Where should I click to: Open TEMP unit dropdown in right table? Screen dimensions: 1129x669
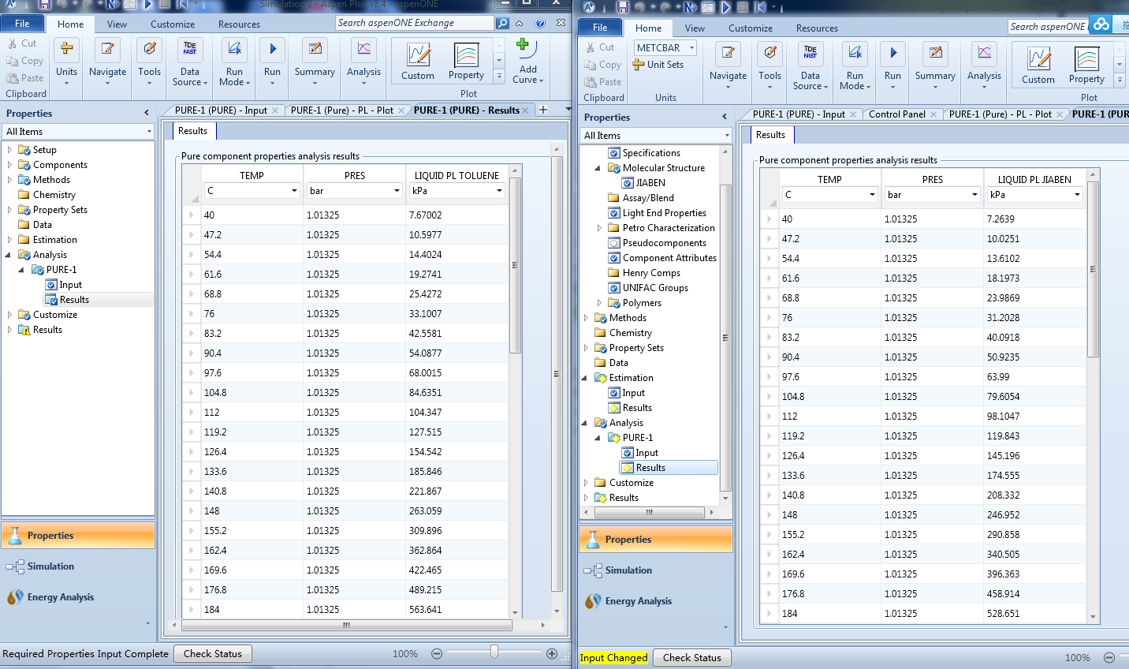[x=872, y=195]
